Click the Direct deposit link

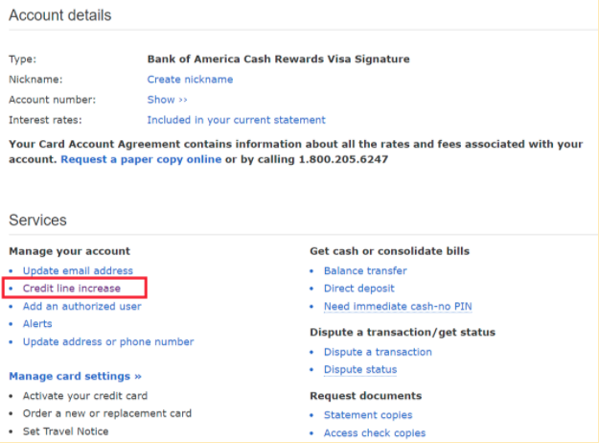[358, 288]
